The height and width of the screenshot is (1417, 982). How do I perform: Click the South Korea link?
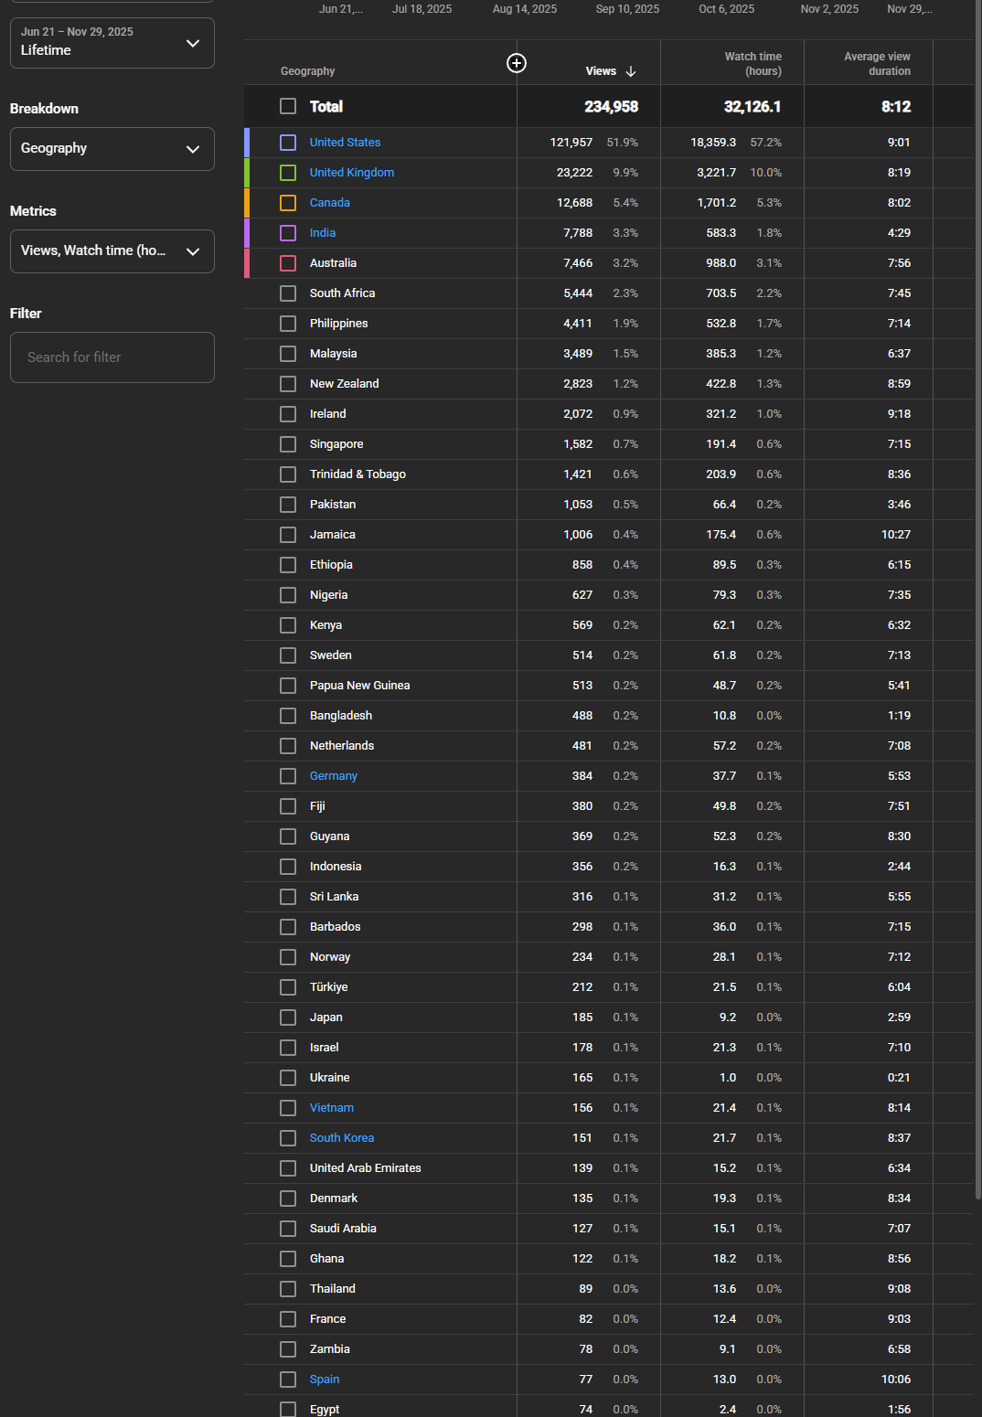pyautogui.click(x=341, y=1138)
